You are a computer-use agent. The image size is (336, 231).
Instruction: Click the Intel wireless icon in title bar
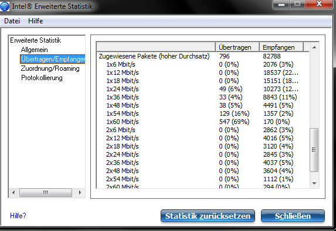pyautogui.click(x=5, y=6)
